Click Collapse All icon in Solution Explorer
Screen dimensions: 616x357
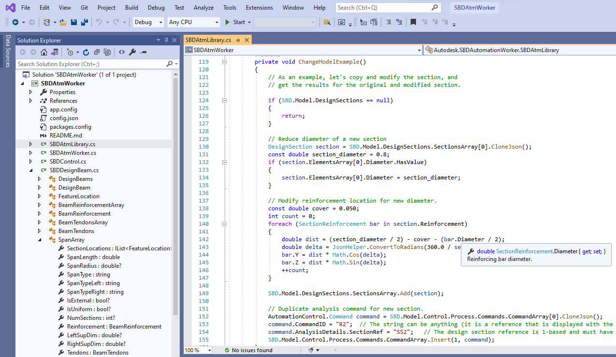[97, 52]
